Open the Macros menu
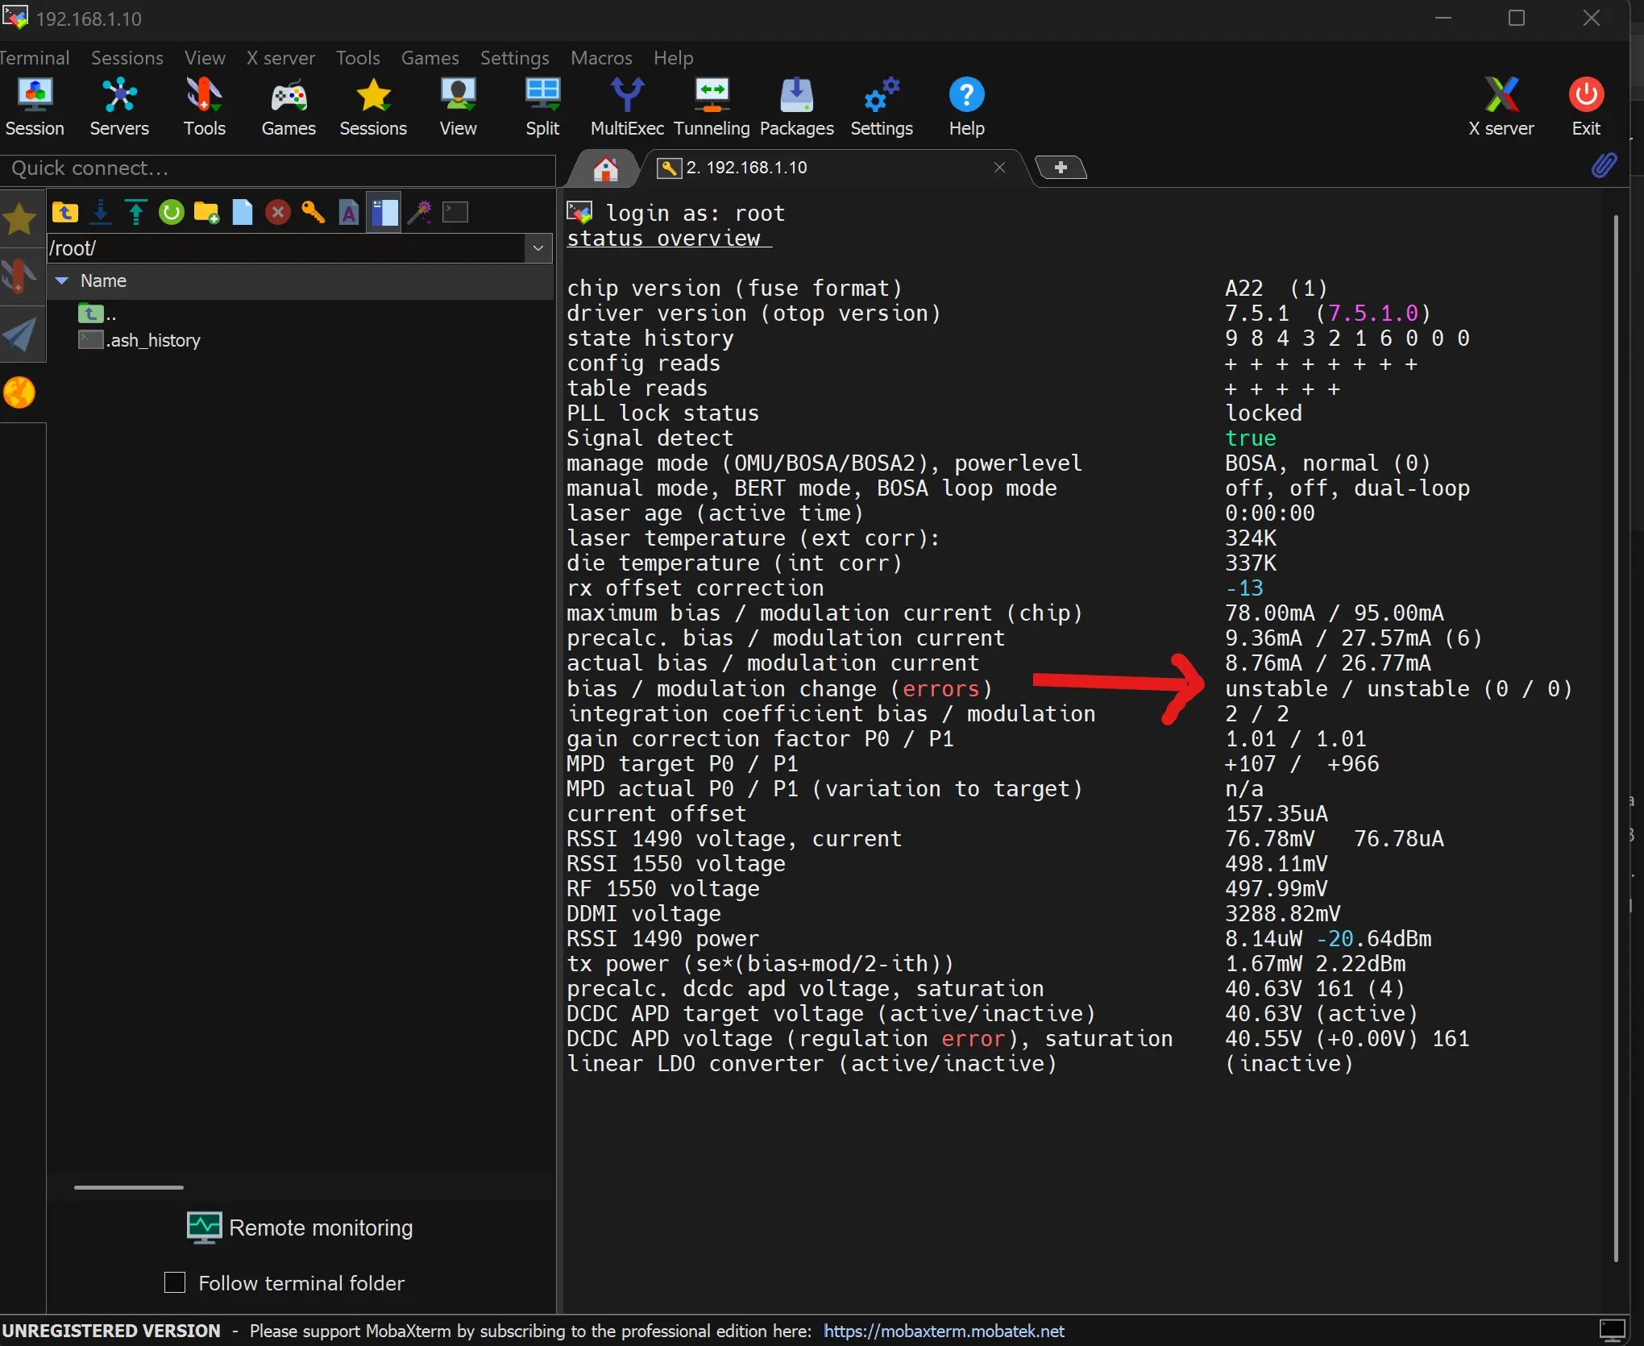Screen dimensions: 1644x1346 (x=602, y=58)
